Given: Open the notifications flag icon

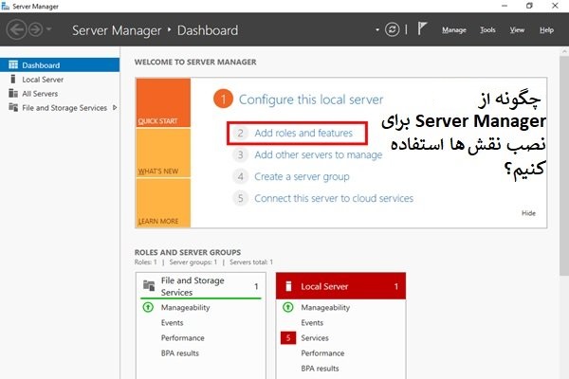Looking at the screenshot, I should click(422, 29).
